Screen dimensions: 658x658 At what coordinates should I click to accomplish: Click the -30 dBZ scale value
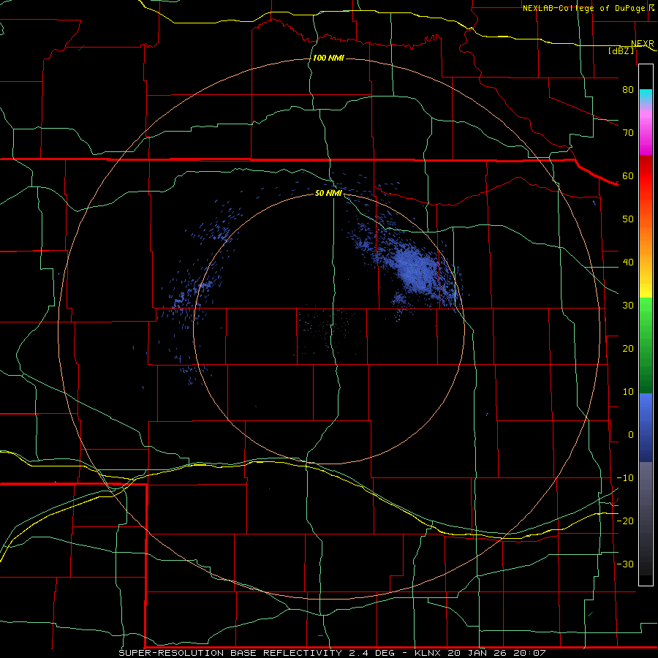coord(625,564)
